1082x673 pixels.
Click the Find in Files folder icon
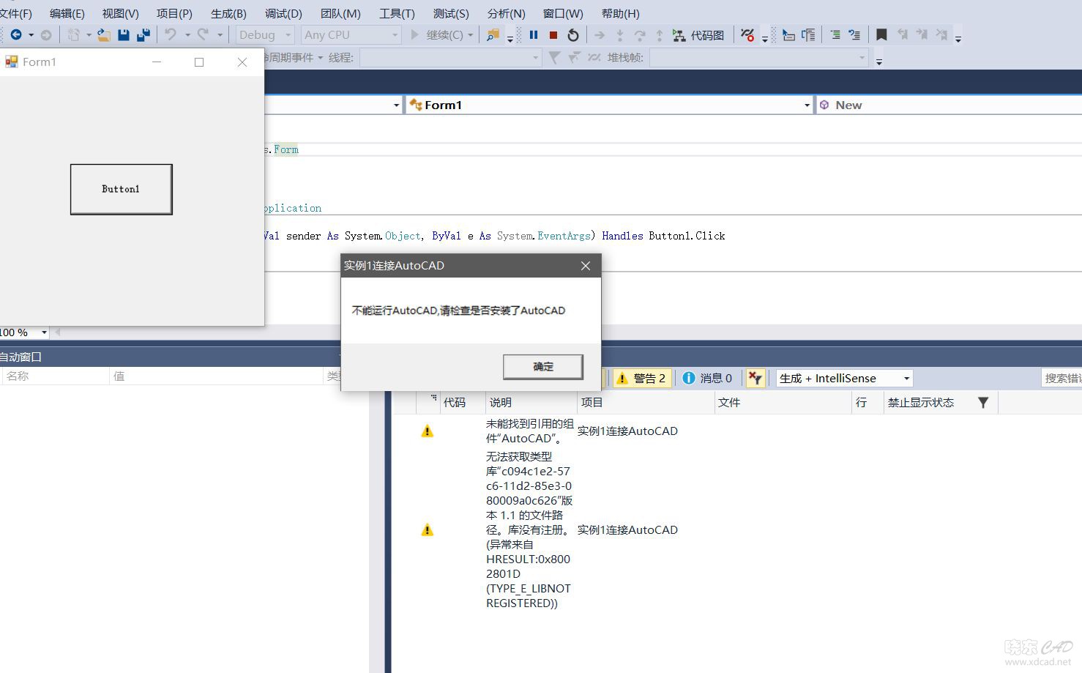[493, 34]
